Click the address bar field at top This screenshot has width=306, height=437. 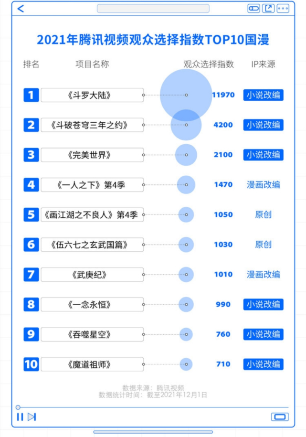pyautogui.click(x=153, y=9)
